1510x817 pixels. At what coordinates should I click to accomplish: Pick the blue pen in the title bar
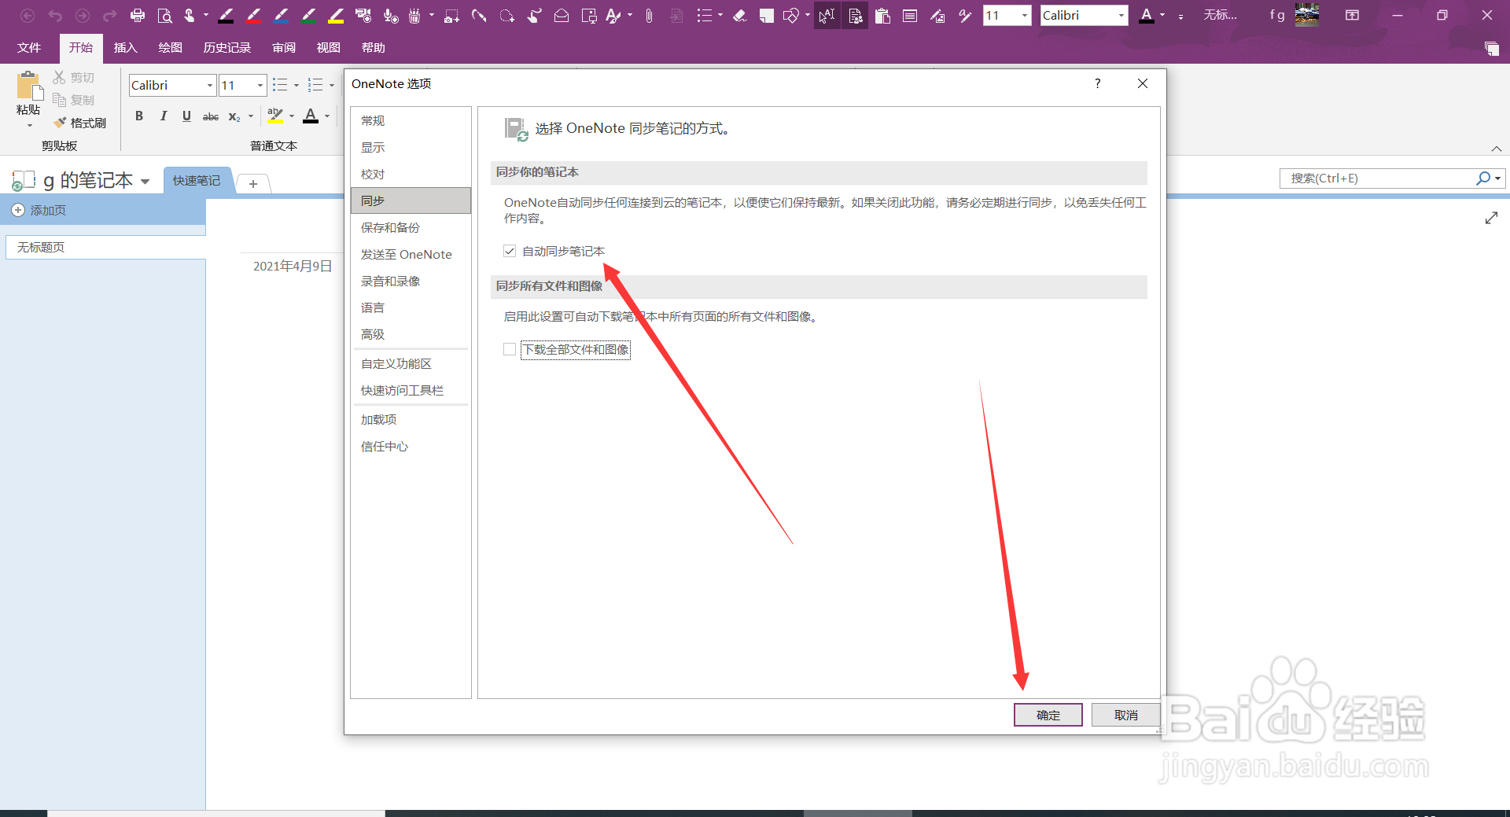click(281, 15)
